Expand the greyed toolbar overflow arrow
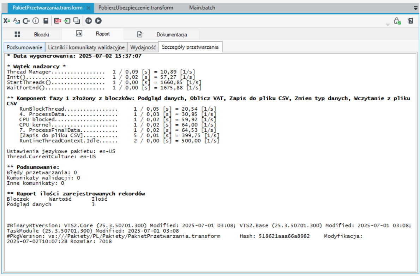The image size is (420, 276). [388, 24]
